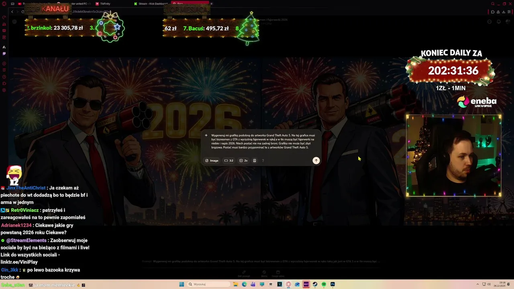This screenshot has width=514, height=289.
Task: Open the 2v variations selector
Action: (x=243, y=161)
